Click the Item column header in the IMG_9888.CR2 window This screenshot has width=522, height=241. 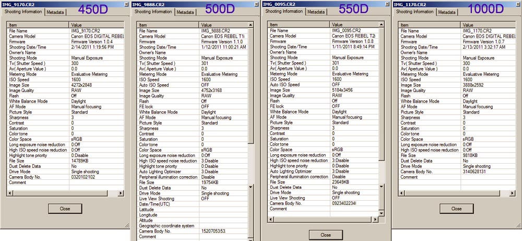(168, 25)
